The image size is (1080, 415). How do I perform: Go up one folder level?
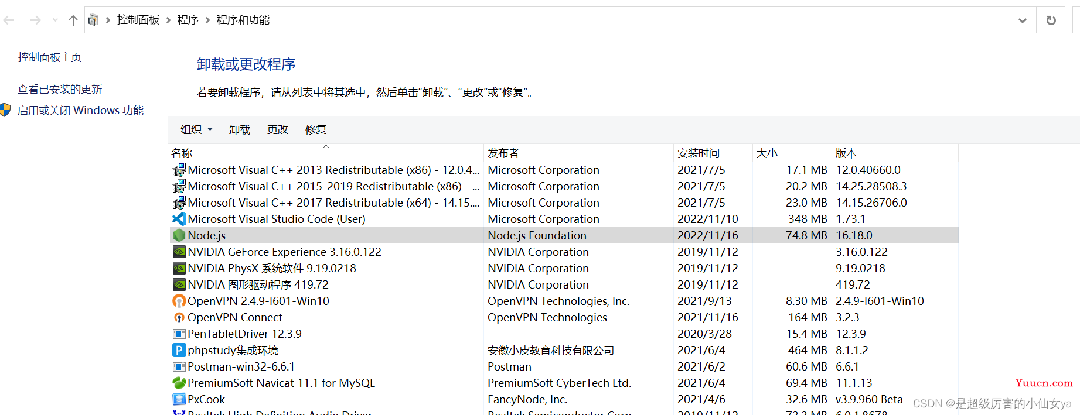[x=73, y=20]
